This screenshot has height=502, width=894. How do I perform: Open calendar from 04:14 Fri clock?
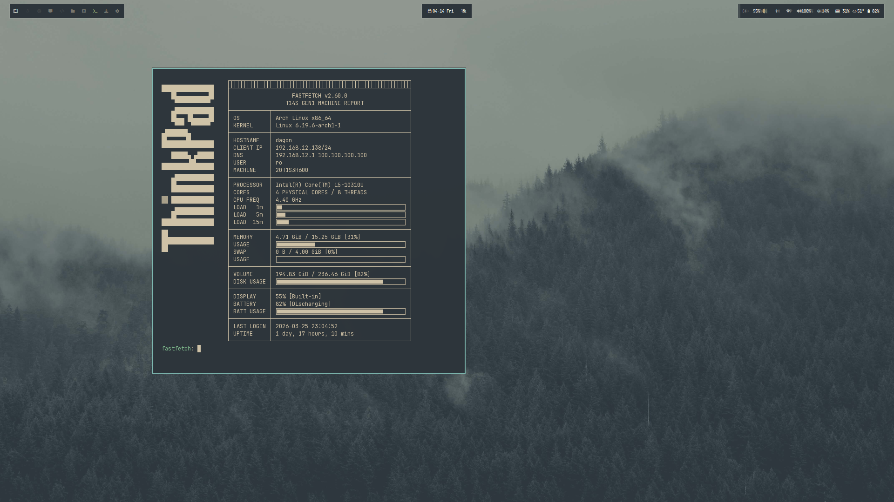440,11
